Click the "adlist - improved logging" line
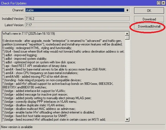 20,55
